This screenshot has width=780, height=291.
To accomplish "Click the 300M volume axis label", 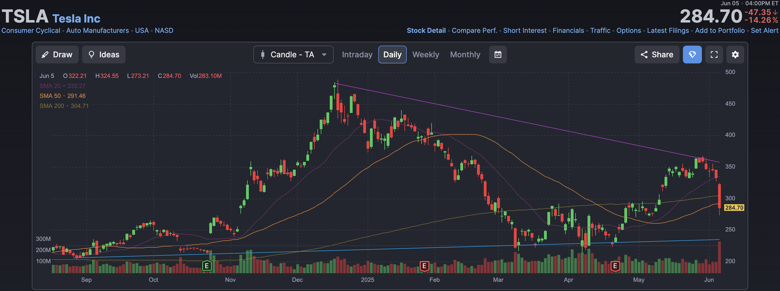I will point(43,239).
